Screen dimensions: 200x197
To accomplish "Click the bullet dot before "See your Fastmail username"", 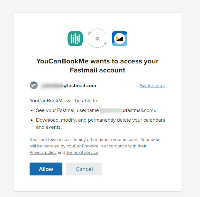I will point(32,110).
